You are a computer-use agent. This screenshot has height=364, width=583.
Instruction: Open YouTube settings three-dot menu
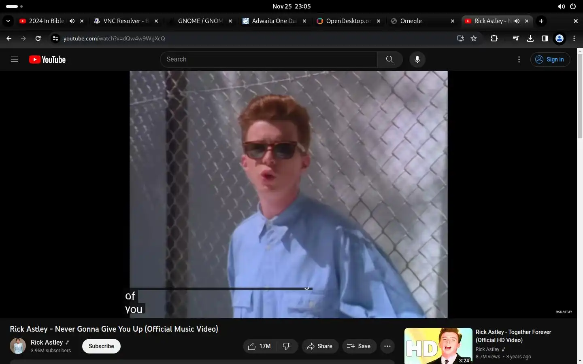[519, 59]
